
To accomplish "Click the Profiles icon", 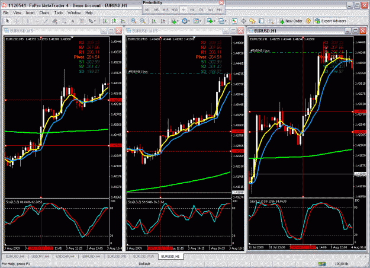I will tap(221, 21).
